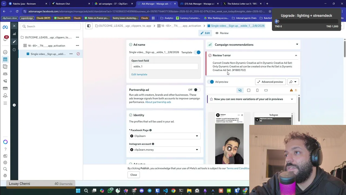
Task: Click Open text field containing eddie_1
Action: click(x=165, y=66)
